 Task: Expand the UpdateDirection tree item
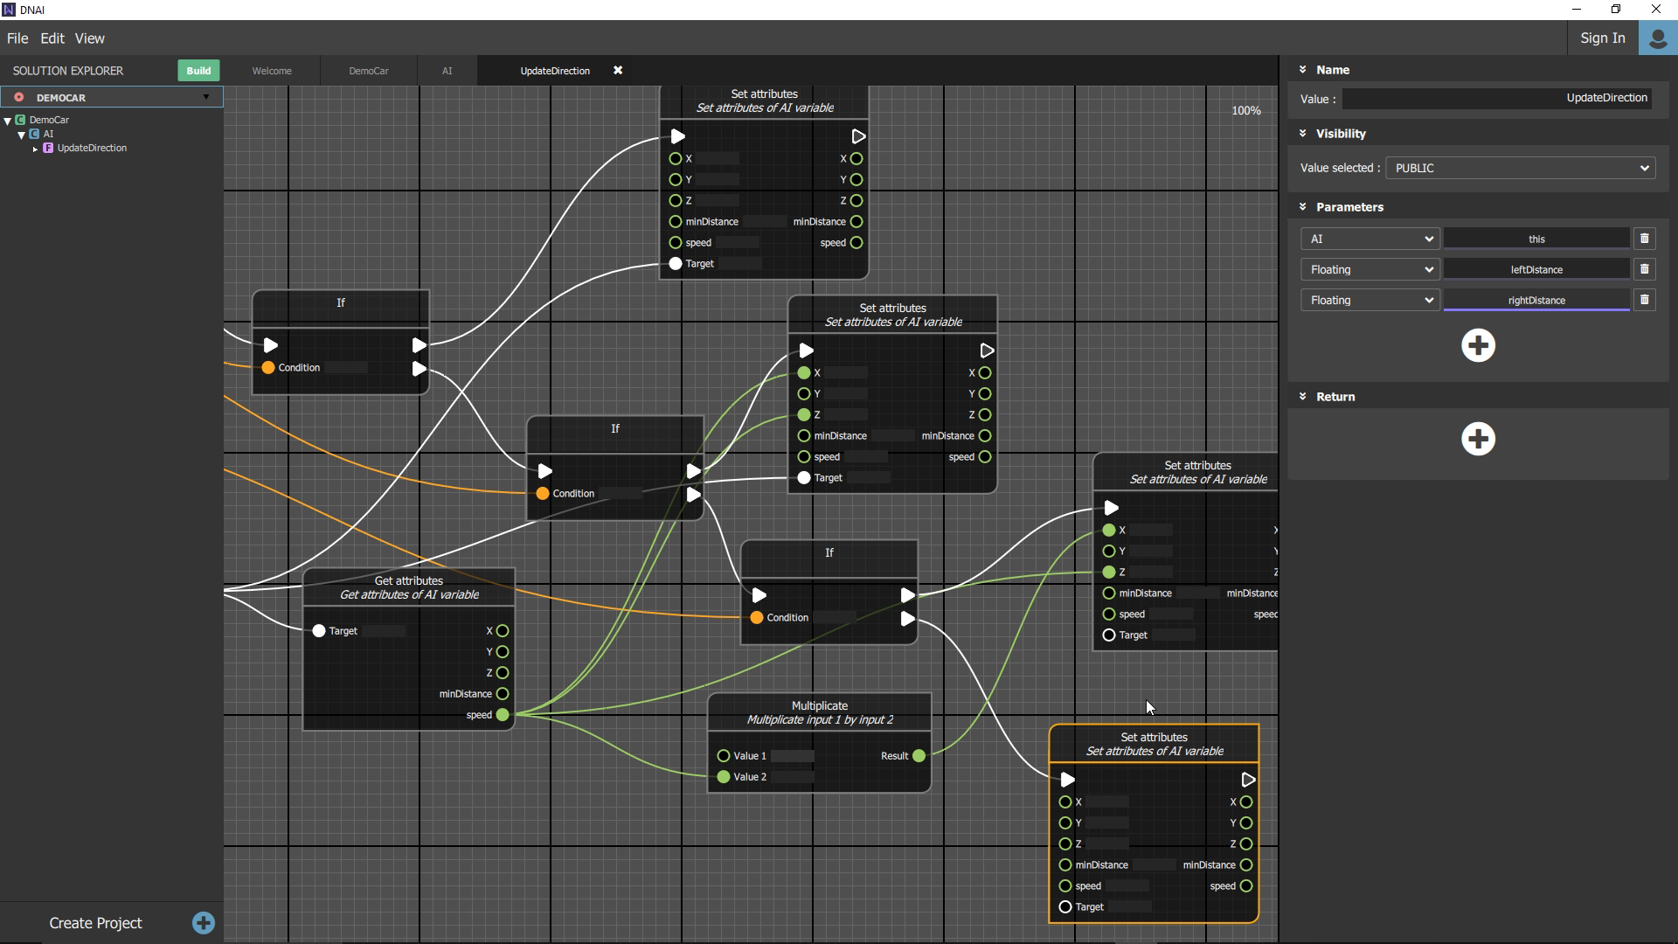coord(35,149)
